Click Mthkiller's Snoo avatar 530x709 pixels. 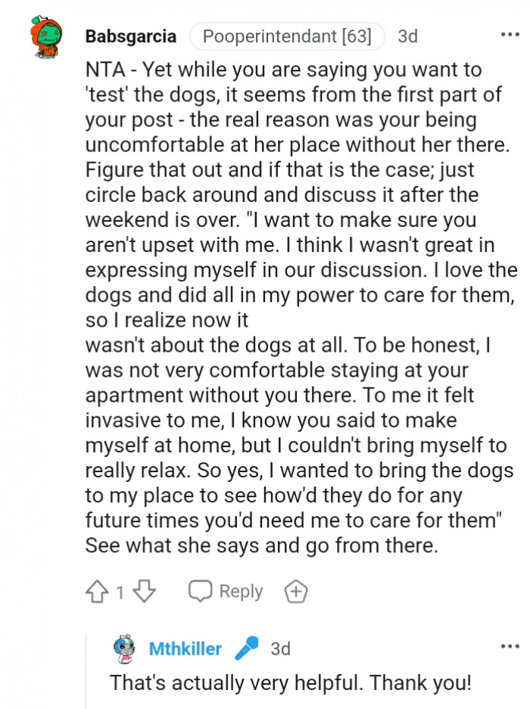(x=129, y=648)
